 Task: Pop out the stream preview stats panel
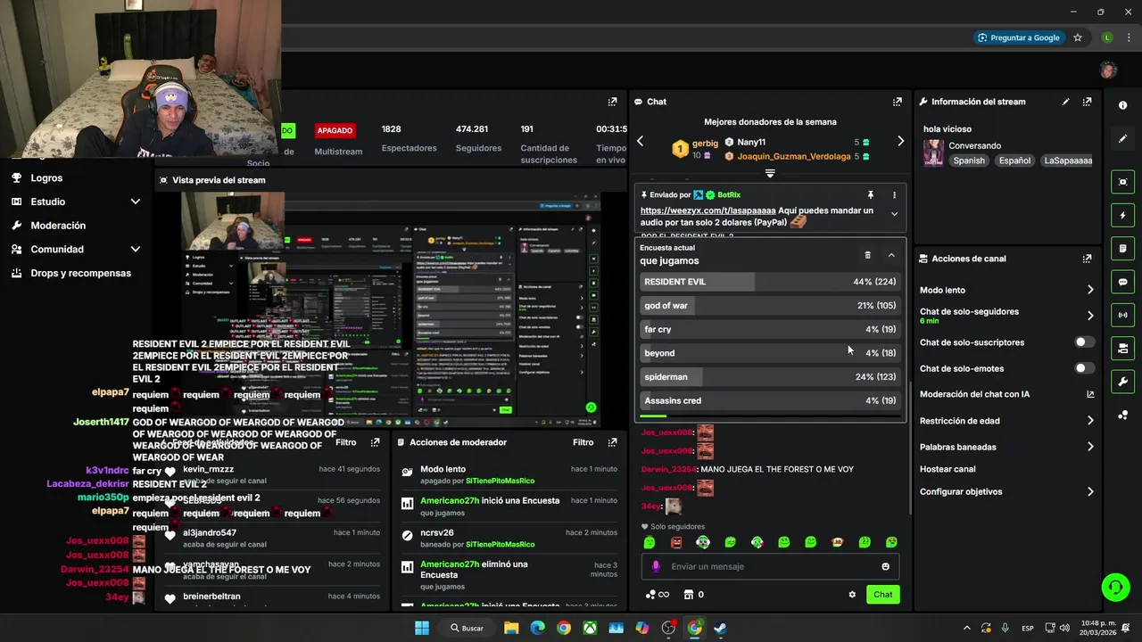pos(612,102)
